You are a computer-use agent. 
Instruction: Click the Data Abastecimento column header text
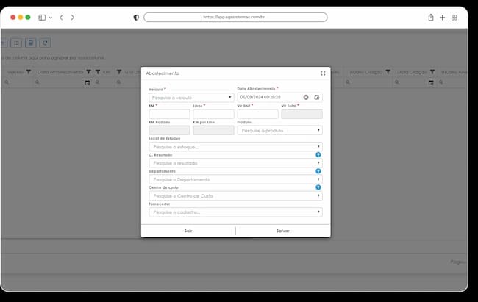click(60, 72)
